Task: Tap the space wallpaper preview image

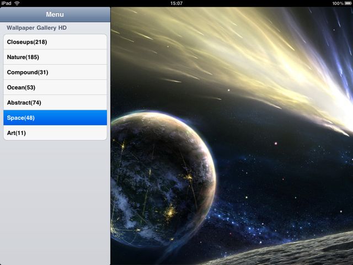Action: (x=232, y=136)
